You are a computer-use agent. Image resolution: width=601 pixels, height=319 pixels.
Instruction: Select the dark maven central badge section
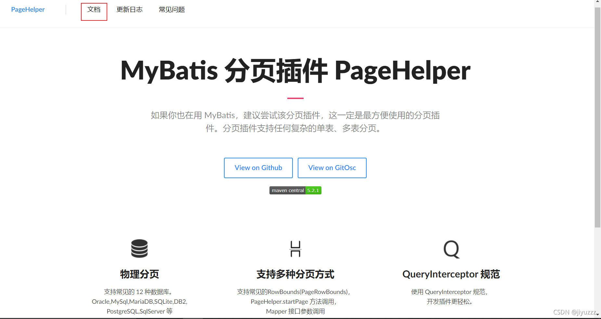[x=287, y=190]
